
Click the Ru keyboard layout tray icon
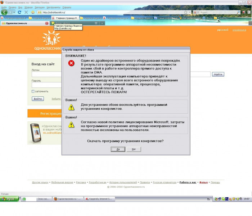point(227,199)
